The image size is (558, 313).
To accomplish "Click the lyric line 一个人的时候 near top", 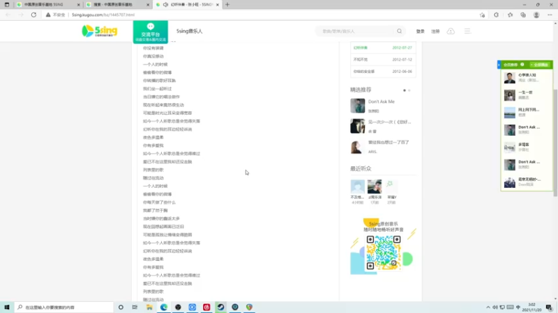I will [155, 64].
